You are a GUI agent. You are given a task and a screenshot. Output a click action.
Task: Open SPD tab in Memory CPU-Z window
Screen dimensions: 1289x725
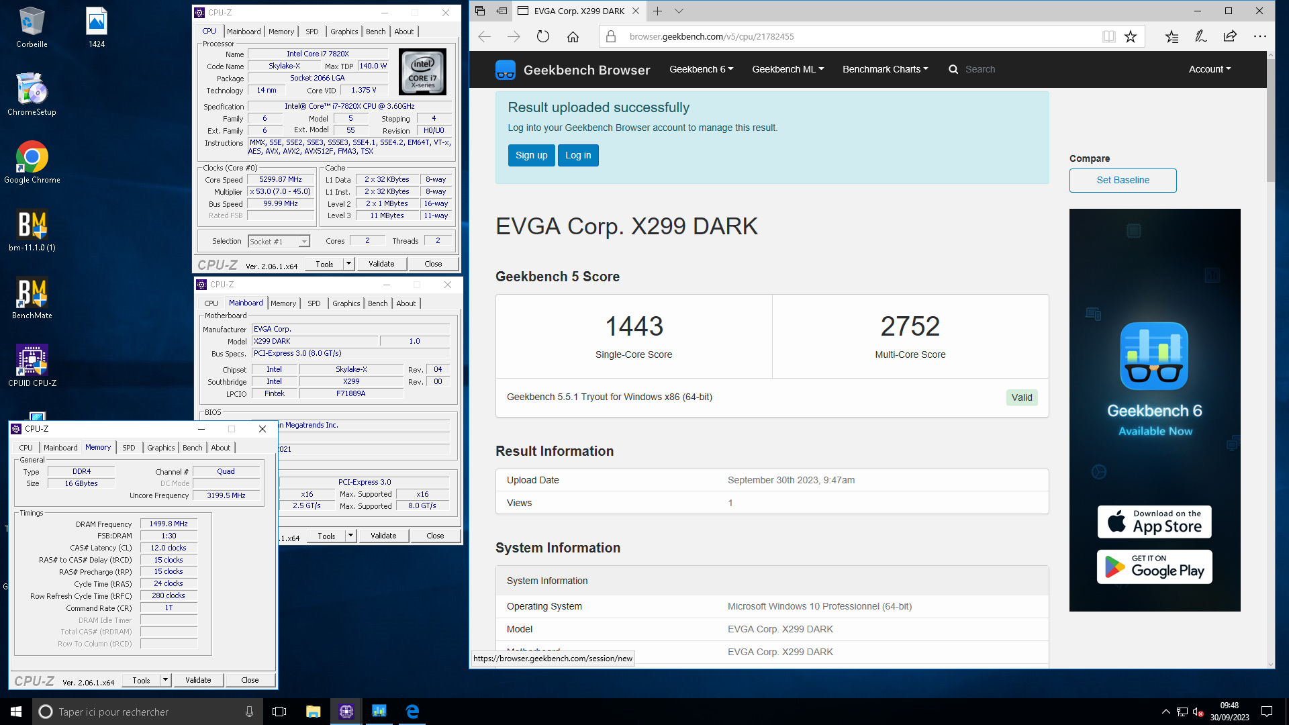click(x=129, y=448)
